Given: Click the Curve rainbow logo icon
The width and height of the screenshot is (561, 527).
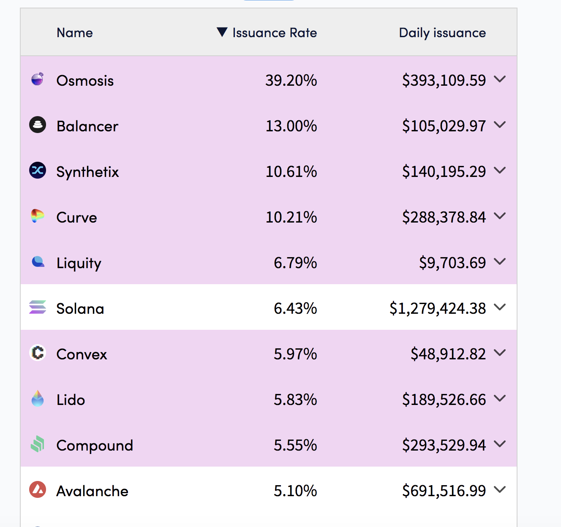Looking at the screenshot, I should pos(38,216).
